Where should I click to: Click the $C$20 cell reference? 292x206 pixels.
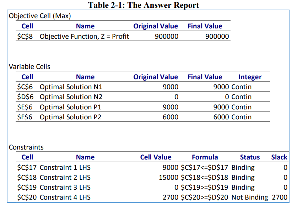[27, 197]
